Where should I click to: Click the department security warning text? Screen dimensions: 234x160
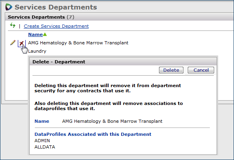(x=108, y=88)
